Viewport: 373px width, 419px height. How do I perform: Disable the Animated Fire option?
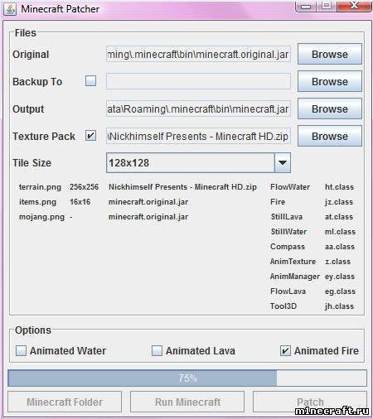(285, 350)
